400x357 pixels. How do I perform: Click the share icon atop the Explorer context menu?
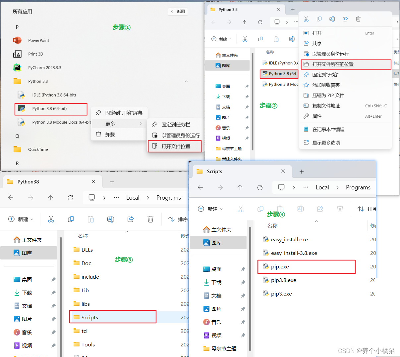pyautogui.click(x=345, y=19)
